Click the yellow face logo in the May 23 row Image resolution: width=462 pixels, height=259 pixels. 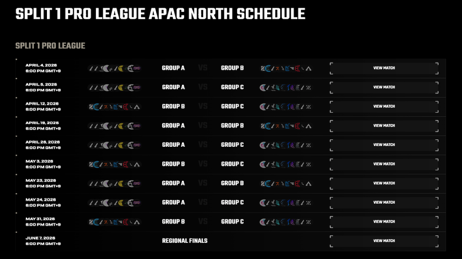121,183
